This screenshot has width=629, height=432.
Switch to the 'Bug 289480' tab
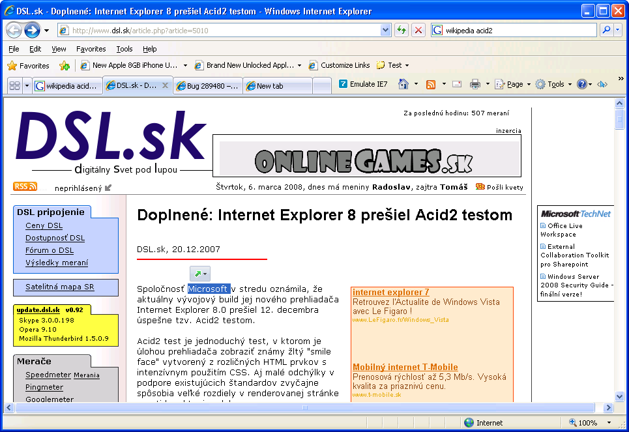(x=208, y=86)
